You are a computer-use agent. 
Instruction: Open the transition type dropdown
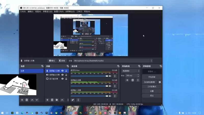click(x=131, y=71)
